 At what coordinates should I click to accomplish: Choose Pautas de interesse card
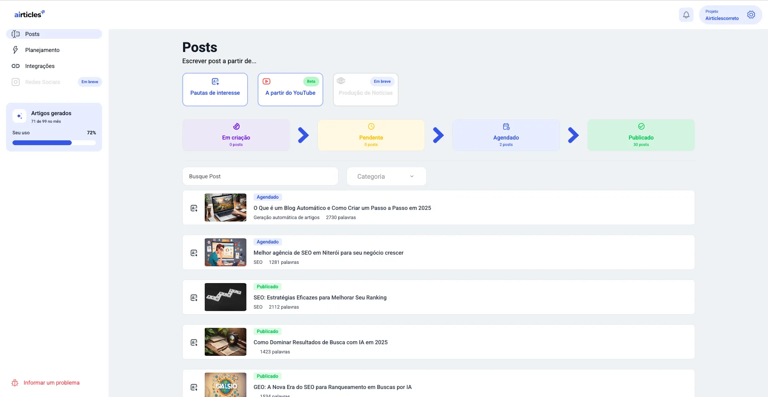point(215,90)
